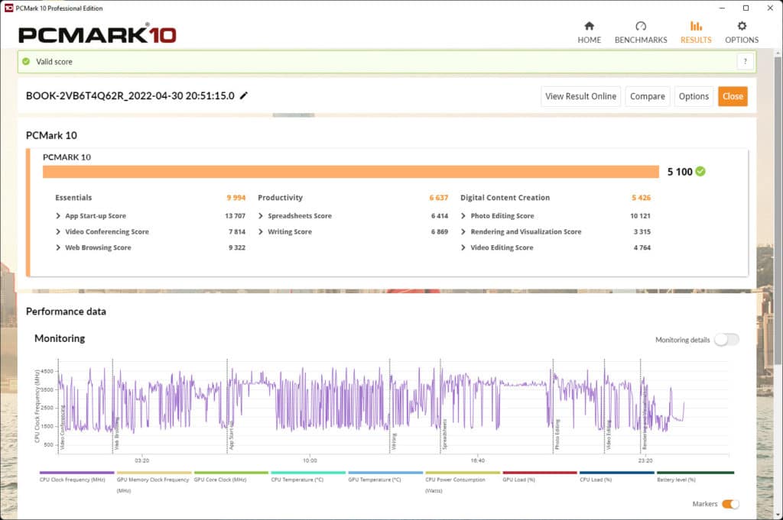Image resolution: width=783 pixels, height=520 pixels.
Task: Click the scroll down arrow
Action: point(778,515)
